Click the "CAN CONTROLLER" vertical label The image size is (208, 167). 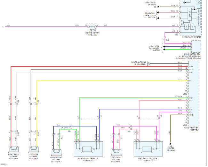[199, 18]
